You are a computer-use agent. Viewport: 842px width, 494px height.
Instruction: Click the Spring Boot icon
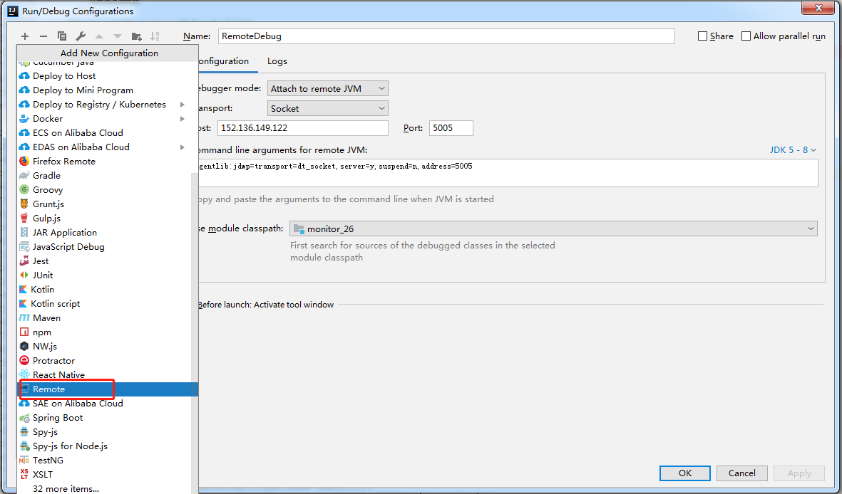point(24,418)
